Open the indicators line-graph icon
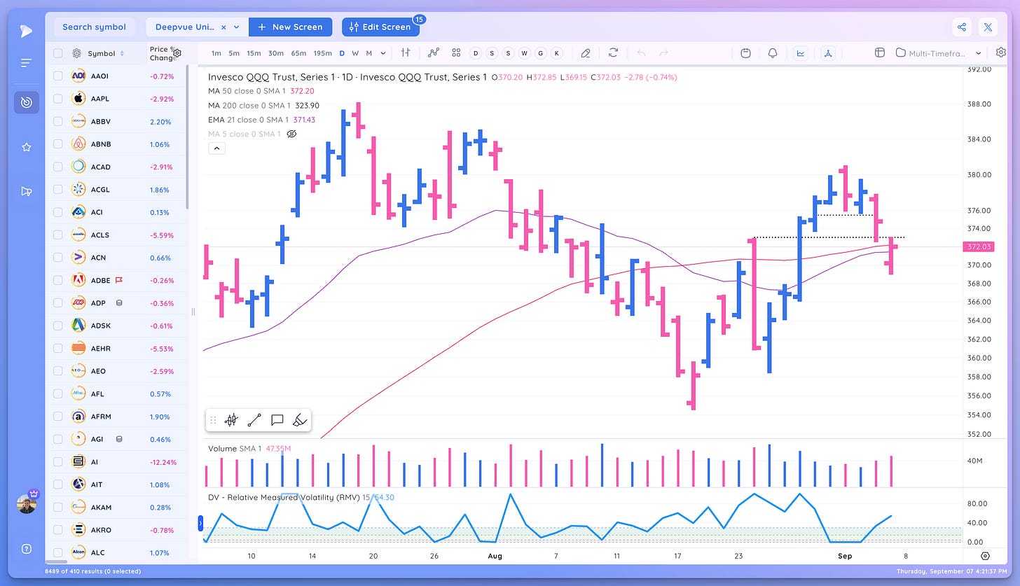This screenshot has height=586, width=1020. point(433,53)
